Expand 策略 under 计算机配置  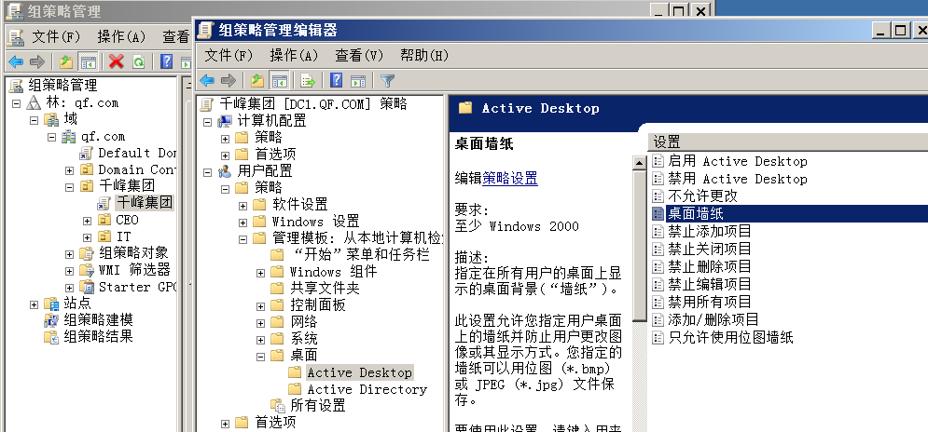[225, 139]
